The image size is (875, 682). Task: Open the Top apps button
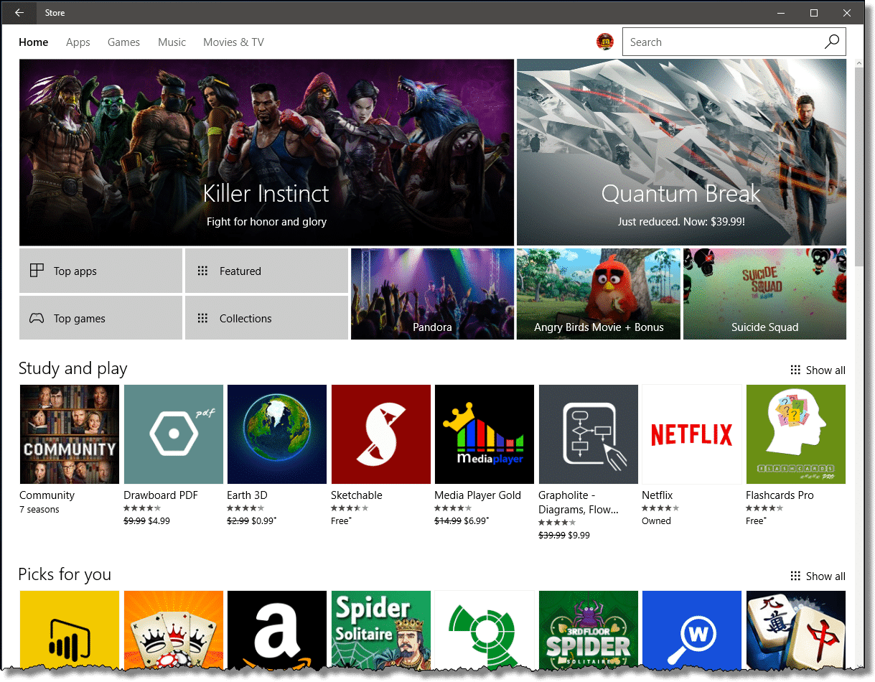tap(100, 271)
